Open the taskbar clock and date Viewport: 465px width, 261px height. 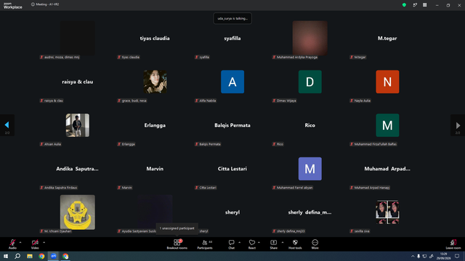[444, 256]
